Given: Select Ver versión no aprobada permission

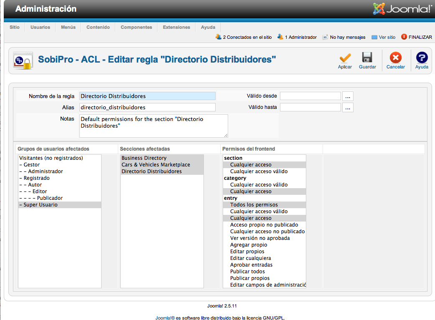Looking at the screenshot, I should tap(265, 238).
